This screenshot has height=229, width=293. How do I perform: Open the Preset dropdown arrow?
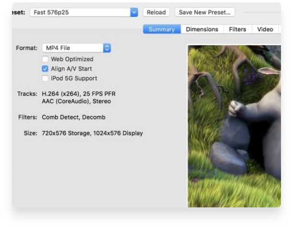pos(134,12)
